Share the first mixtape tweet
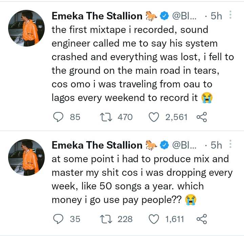Image resolution: width=244 pixels, height=236 pixels. click(202, 117)
